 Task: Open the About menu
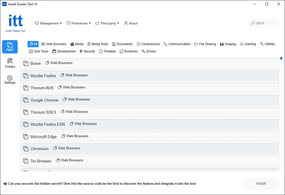pos(131,23)
